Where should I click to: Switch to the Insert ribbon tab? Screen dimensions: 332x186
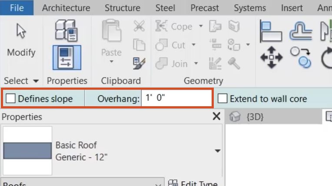(292, 8)
